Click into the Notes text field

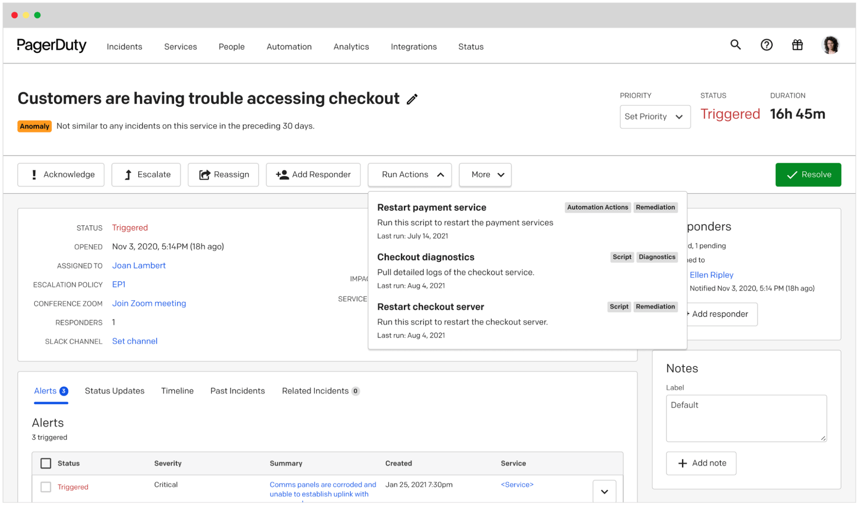(746, 418)
